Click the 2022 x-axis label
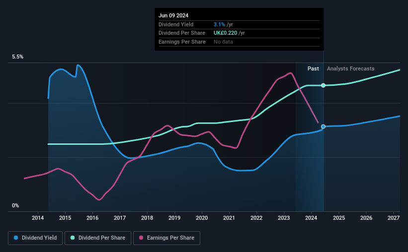 (x=256, y=218)
